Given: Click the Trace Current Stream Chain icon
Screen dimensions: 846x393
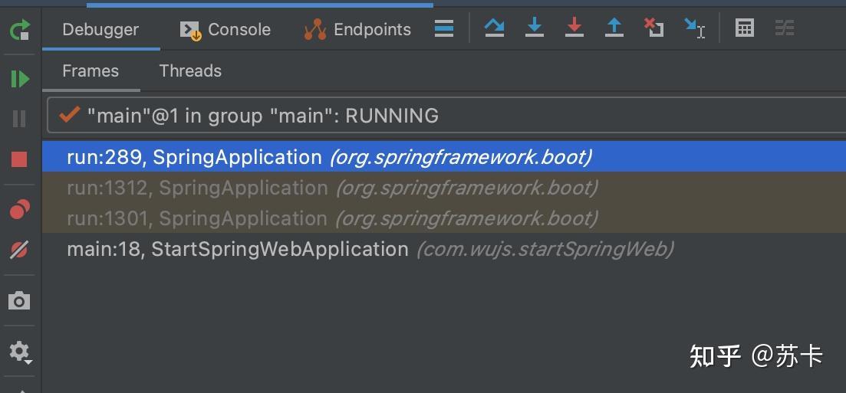Looking at the screenshot, I should [x=785, y=28].
